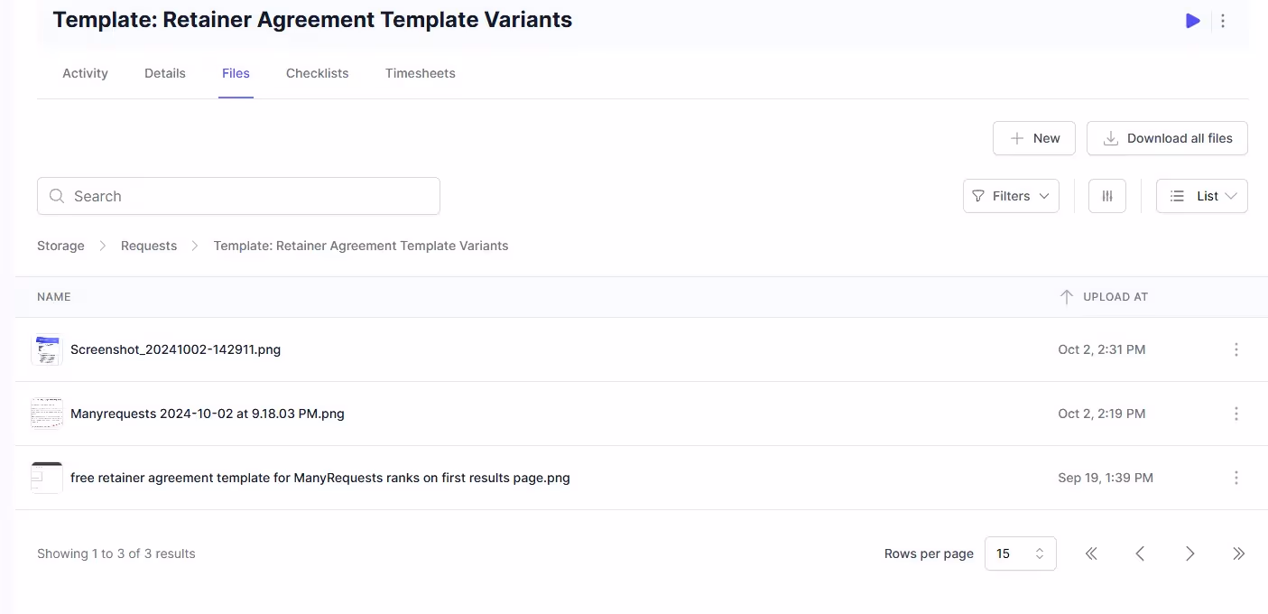Go to the previous page of results
This screenshot has width=1268, height=614.
(1140, 554)
